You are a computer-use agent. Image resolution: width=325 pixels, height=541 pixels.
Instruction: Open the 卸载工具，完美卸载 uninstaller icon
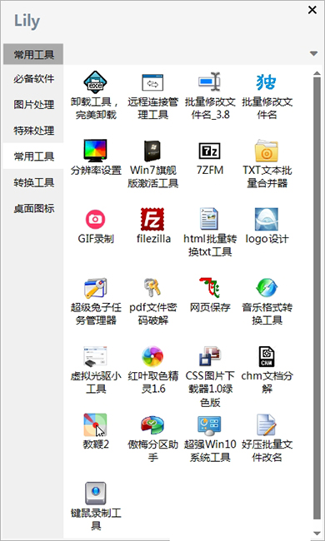coord(95,82)
